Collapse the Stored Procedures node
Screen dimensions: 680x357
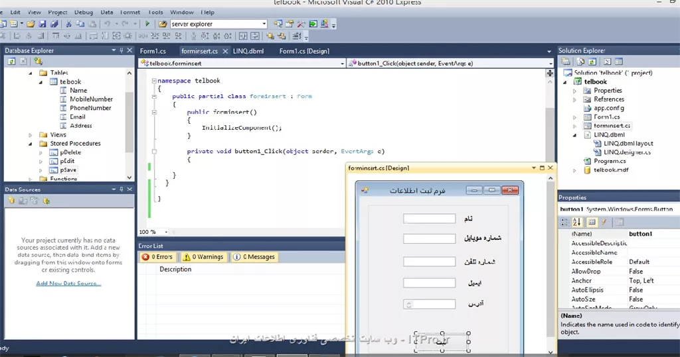(31, 144)
